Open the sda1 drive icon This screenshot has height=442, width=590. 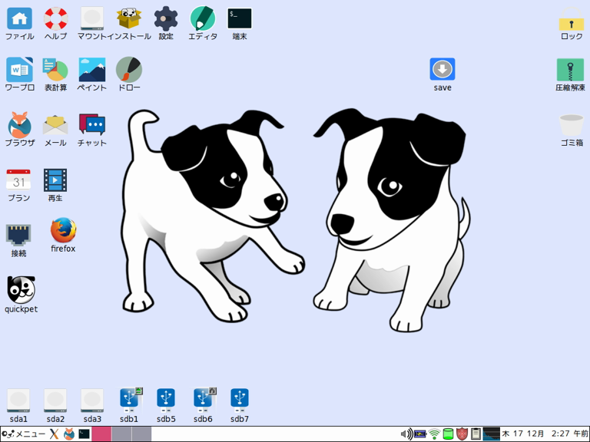[x=18, y=401]
